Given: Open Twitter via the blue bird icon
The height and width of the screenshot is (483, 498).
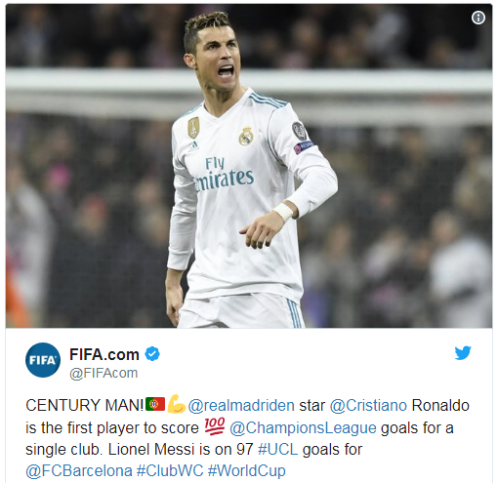Looking at the screenshot, I should click(463, 353).
